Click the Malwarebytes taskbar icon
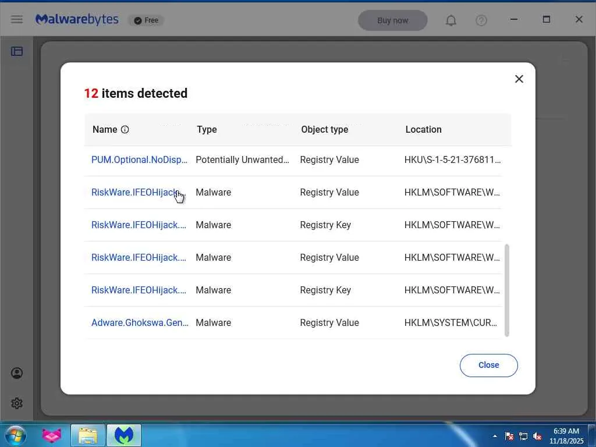The height and width of the screenshot is (447, 596). (x=124, y=435)
